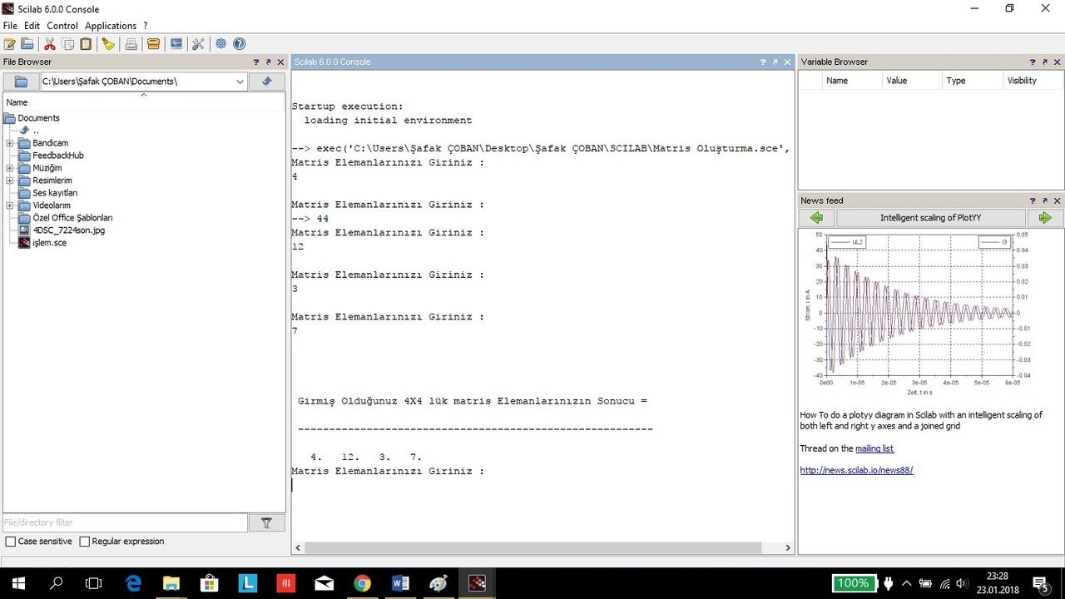This screenshot has height=599, width=1065.
Task: Click the Print toolbar icon
Action: (x=131, y=44)
